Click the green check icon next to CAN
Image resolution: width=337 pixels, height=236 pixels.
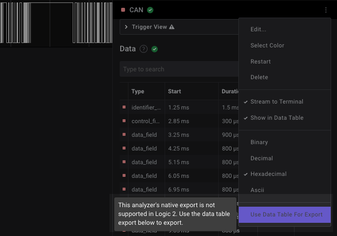150,10
